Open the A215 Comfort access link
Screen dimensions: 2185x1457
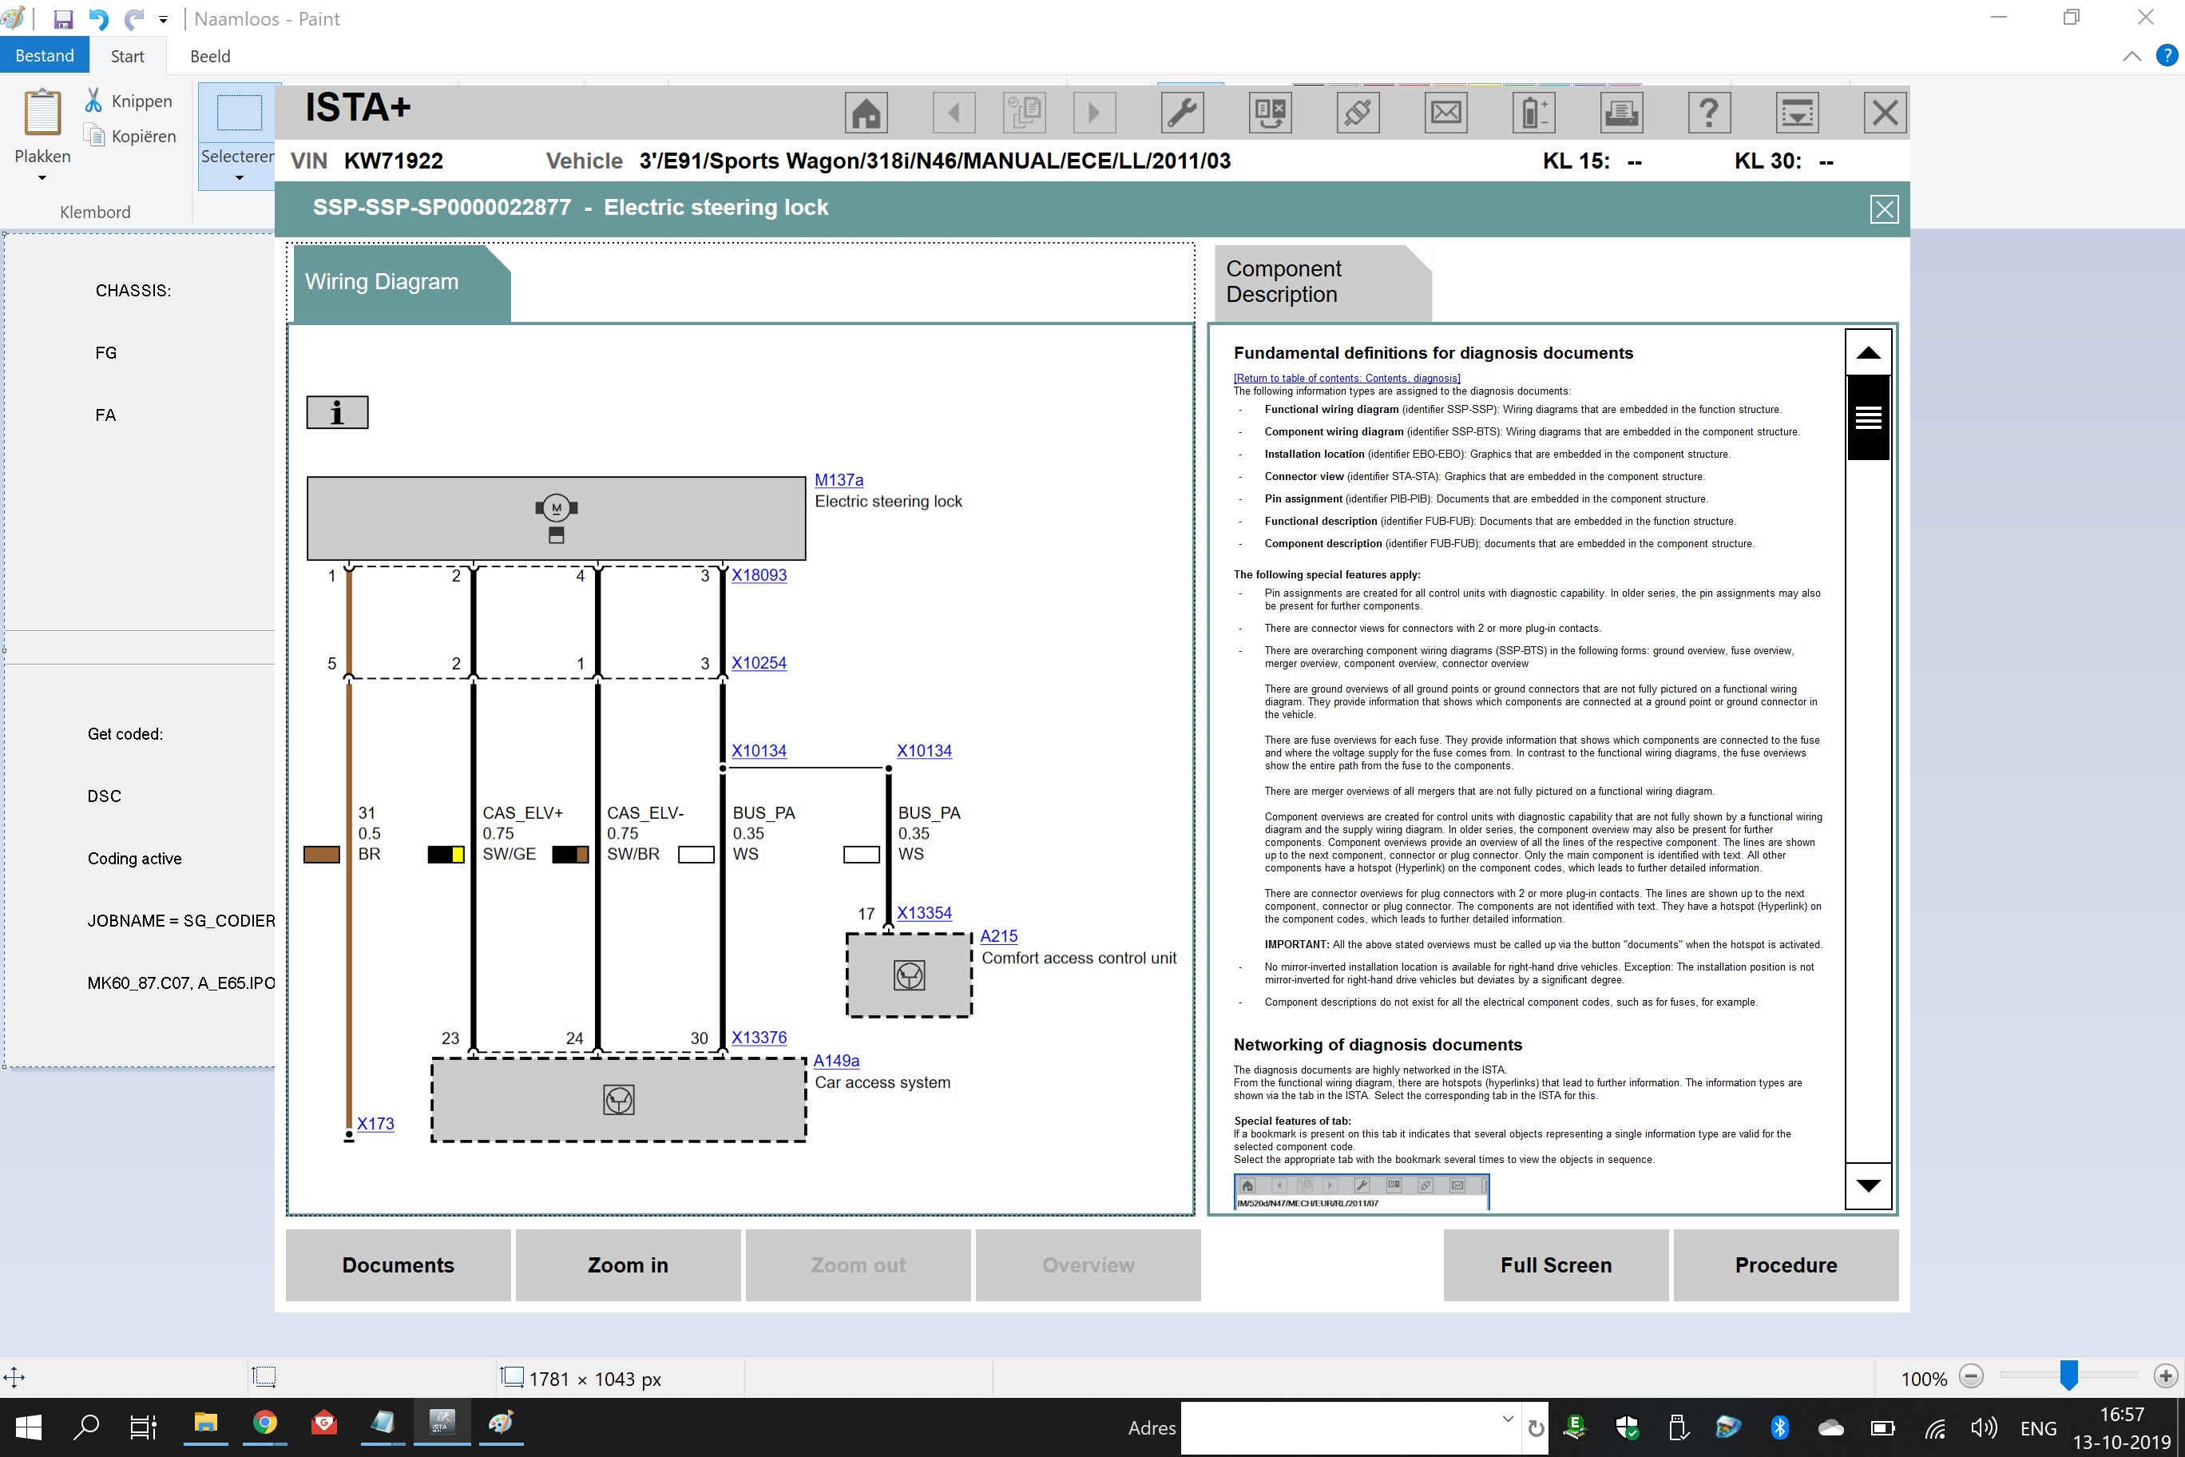(x=999, y=937)
